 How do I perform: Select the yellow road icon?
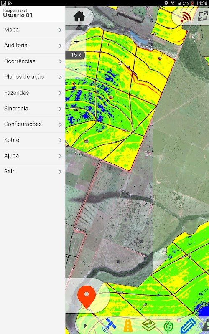[128, 326]
